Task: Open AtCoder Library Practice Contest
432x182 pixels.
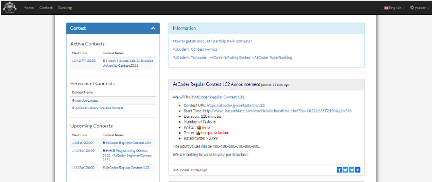Action: click(99, 108)
